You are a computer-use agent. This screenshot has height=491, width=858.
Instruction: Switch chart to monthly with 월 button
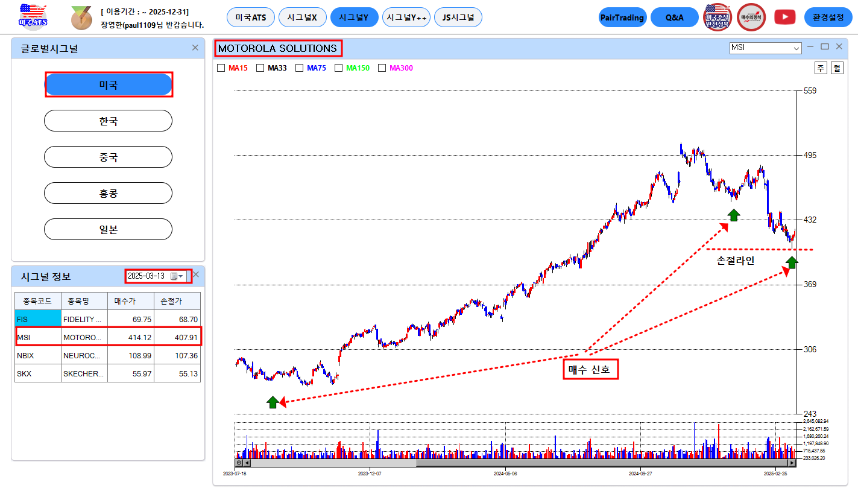pos(837,68)
